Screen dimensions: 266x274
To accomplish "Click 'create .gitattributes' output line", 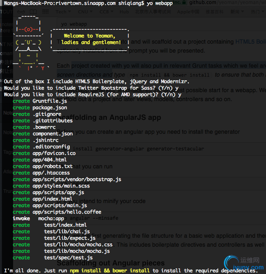I will [x=43, y=121].
